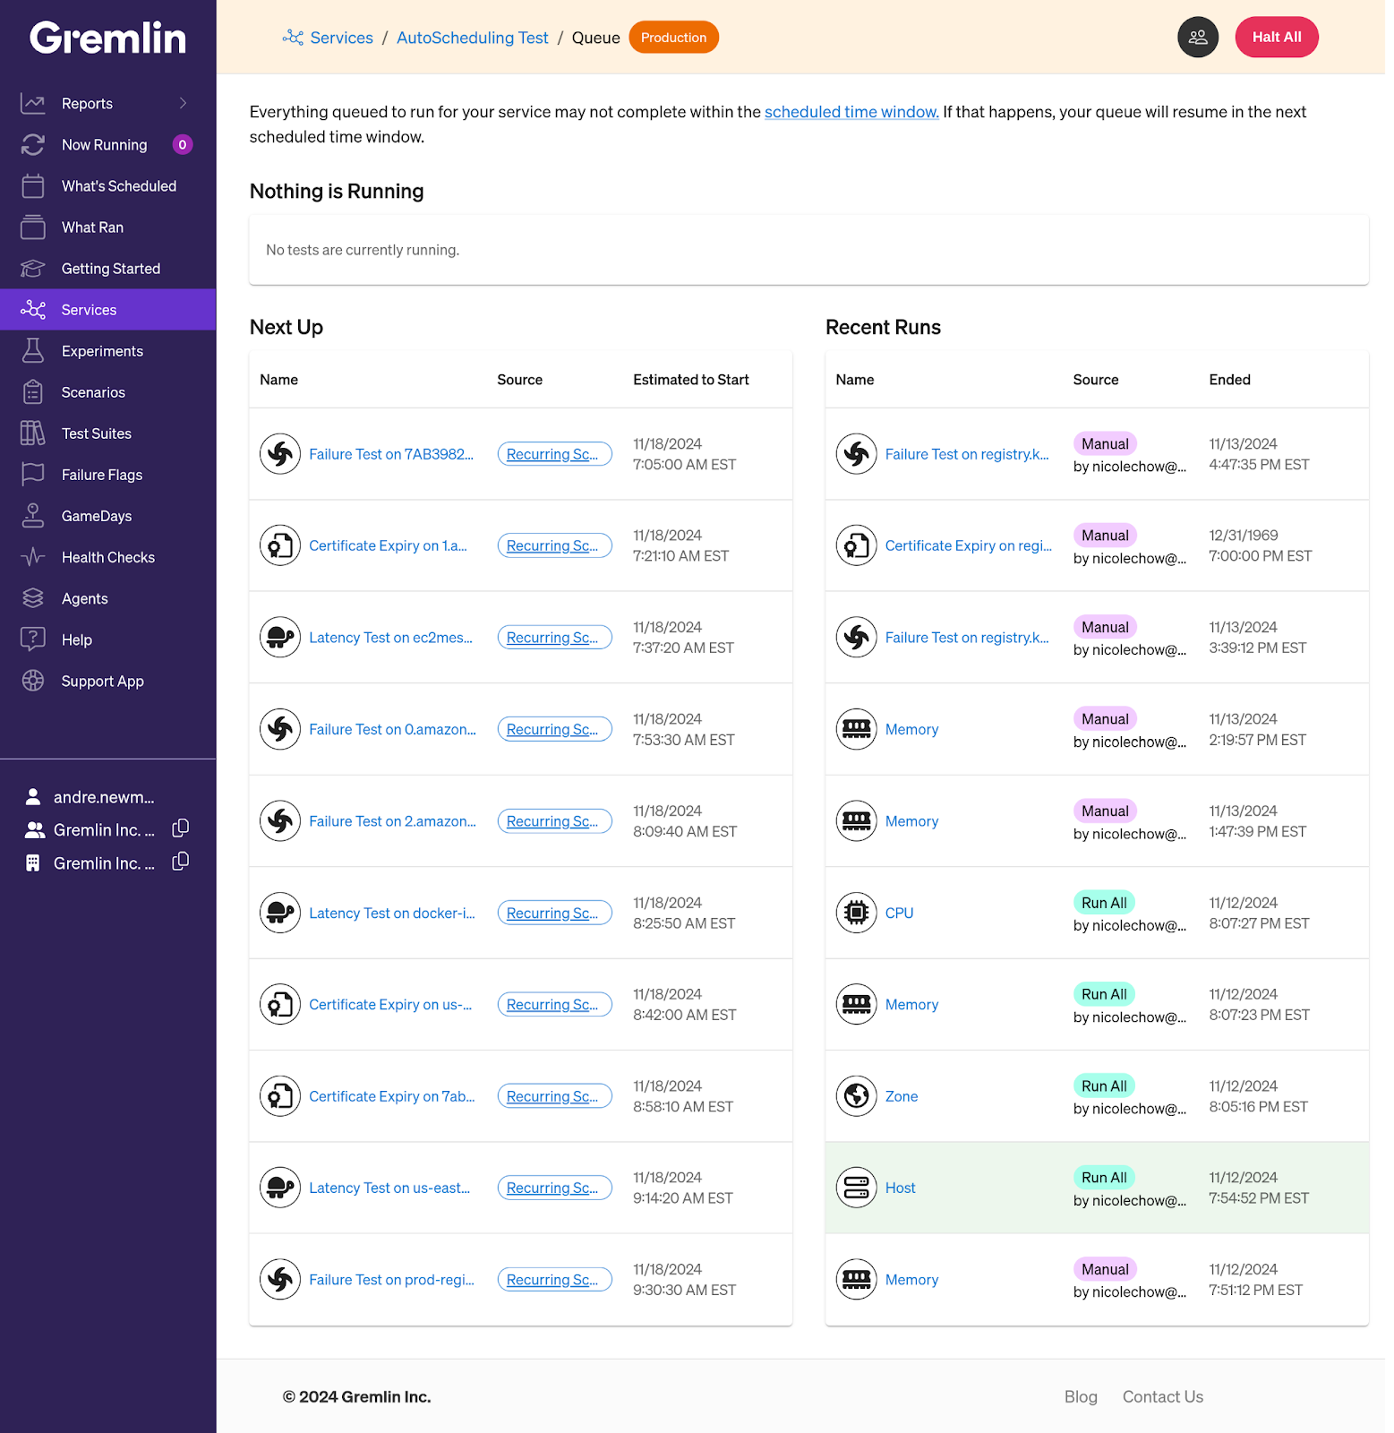The width and height of the screenshot is (1394, 1433).
Task: Open Failure Test on prod-regi... link
Action: click(391, 1280)
